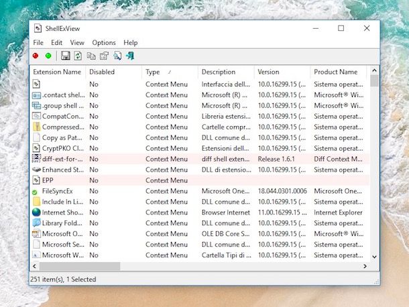Click the Microsoft W... row icon
Screen dimensions: 409x307
point(36,255)
